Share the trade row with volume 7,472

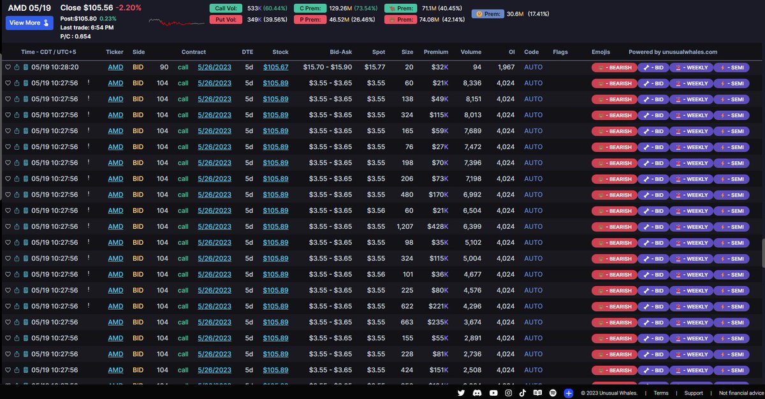(x=17, y=147)
